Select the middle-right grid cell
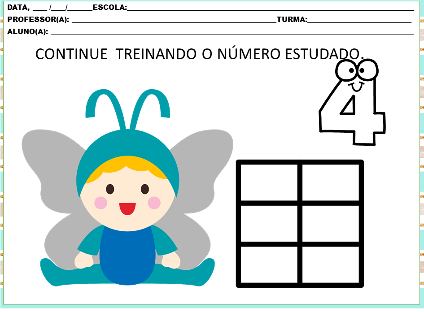Screen dimensions: 424x312 [331, 224]
